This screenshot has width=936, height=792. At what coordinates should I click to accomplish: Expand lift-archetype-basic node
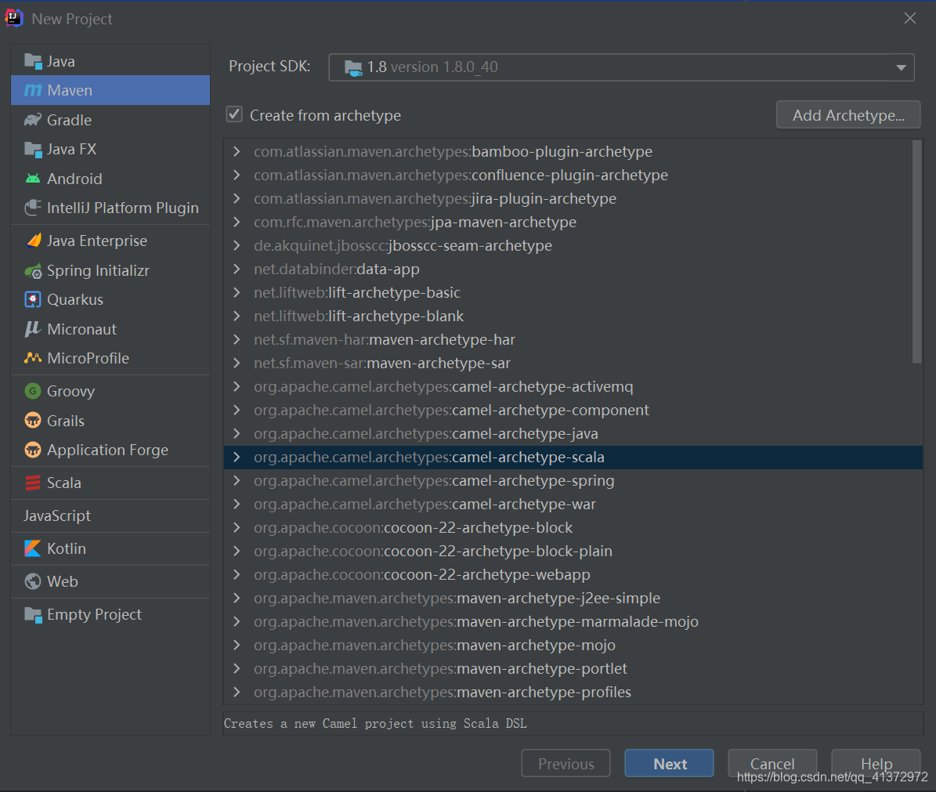(x=237, y=292)
